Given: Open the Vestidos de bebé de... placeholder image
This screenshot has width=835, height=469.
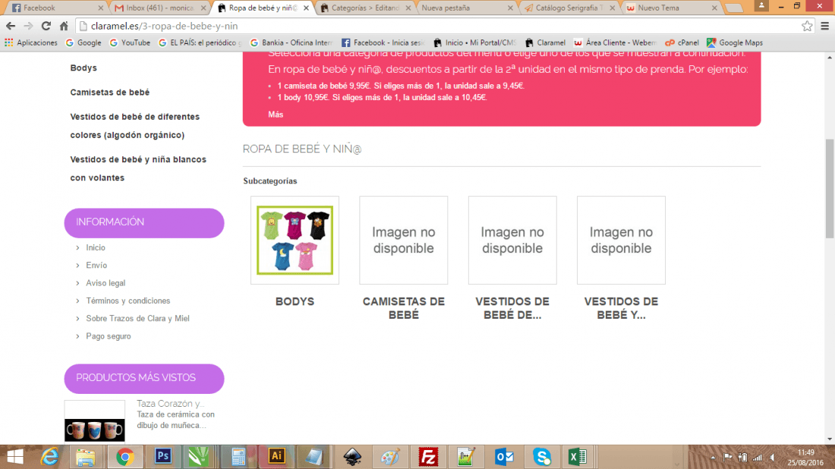Looking at the screenshot, I should click(512, 240).
